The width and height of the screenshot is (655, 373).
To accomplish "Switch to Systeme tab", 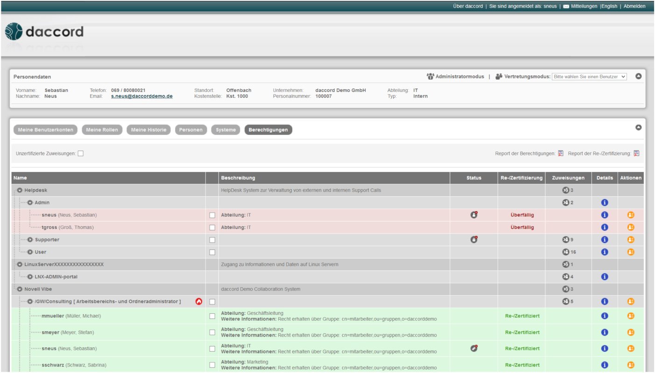I will [226, 130].
